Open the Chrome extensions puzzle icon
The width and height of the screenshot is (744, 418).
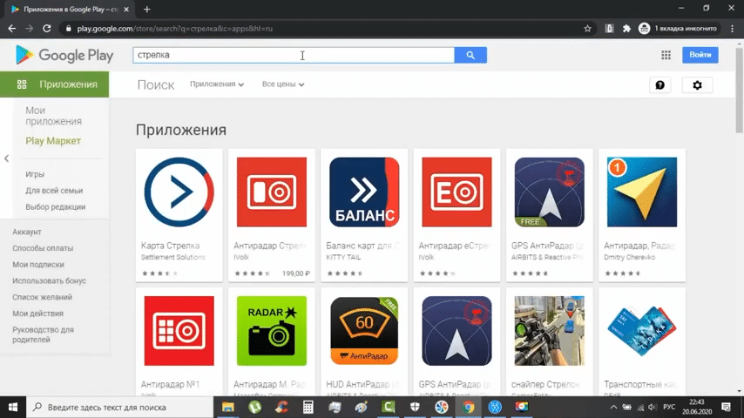[626, 29]
